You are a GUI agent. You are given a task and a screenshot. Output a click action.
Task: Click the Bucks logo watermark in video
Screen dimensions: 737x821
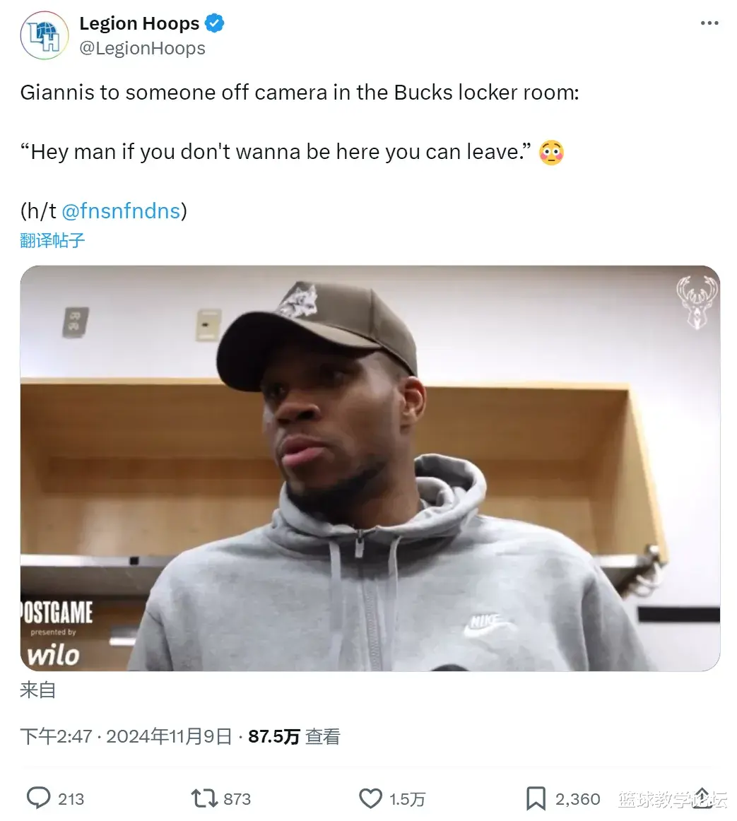(697, 303)
